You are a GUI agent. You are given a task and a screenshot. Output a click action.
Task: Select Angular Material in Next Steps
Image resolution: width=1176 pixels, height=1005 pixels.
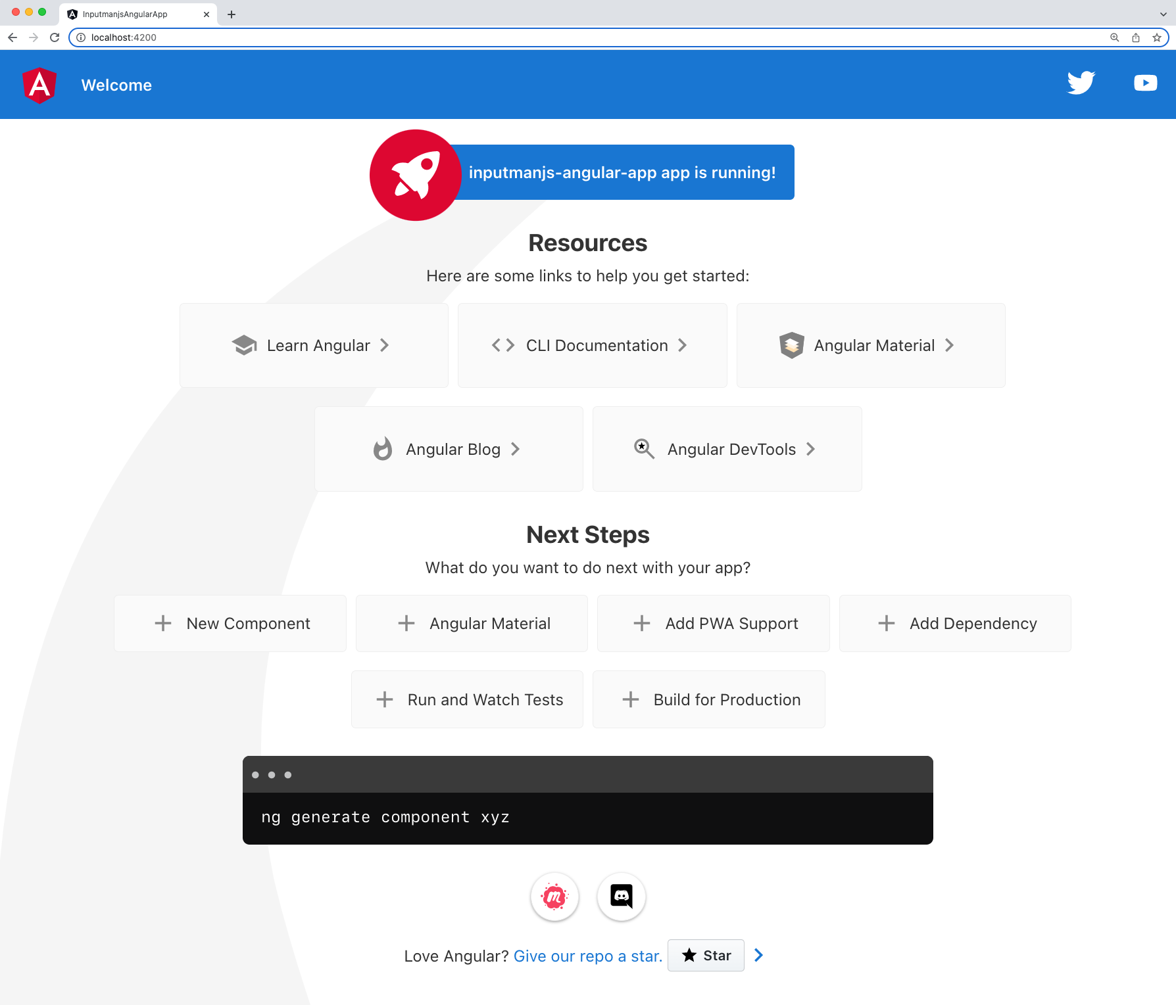(472, 623)
